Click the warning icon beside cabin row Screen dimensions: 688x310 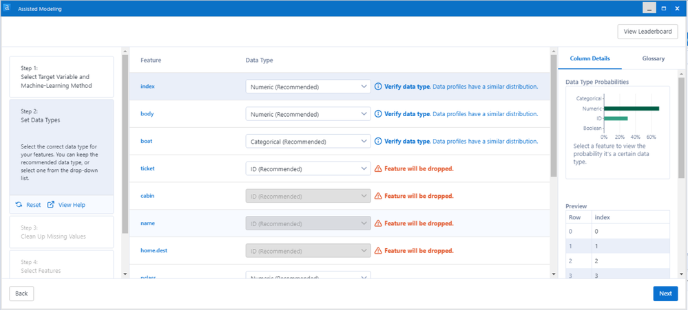[x=378, y=196]
